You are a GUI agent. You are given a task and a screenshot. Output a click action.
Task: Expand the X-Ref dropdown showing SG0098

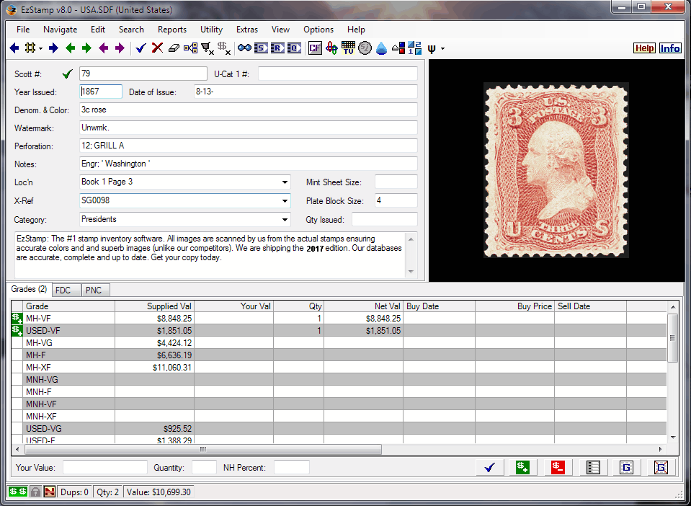[x=285, y=200]
